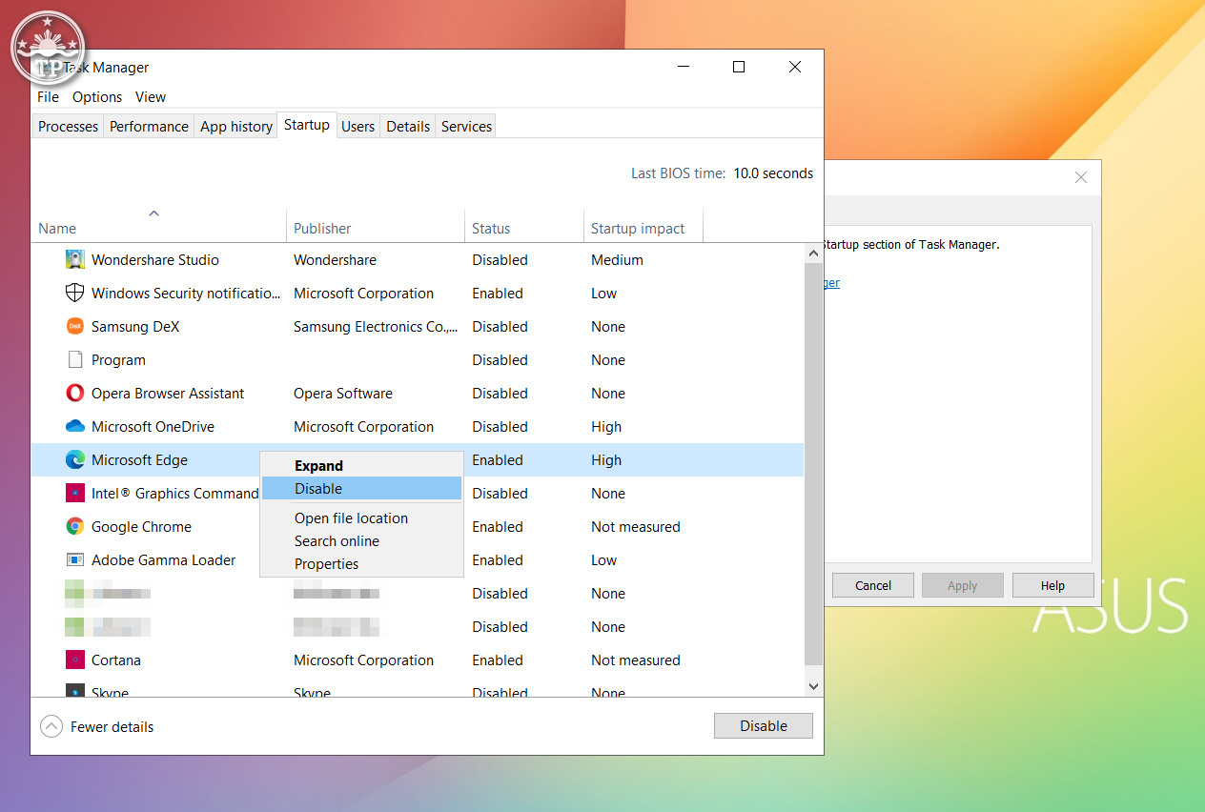Viewport: 1205px width, 812px height.
Task: Click the Samsung DeX orange icon
Action: pos(75,326)
